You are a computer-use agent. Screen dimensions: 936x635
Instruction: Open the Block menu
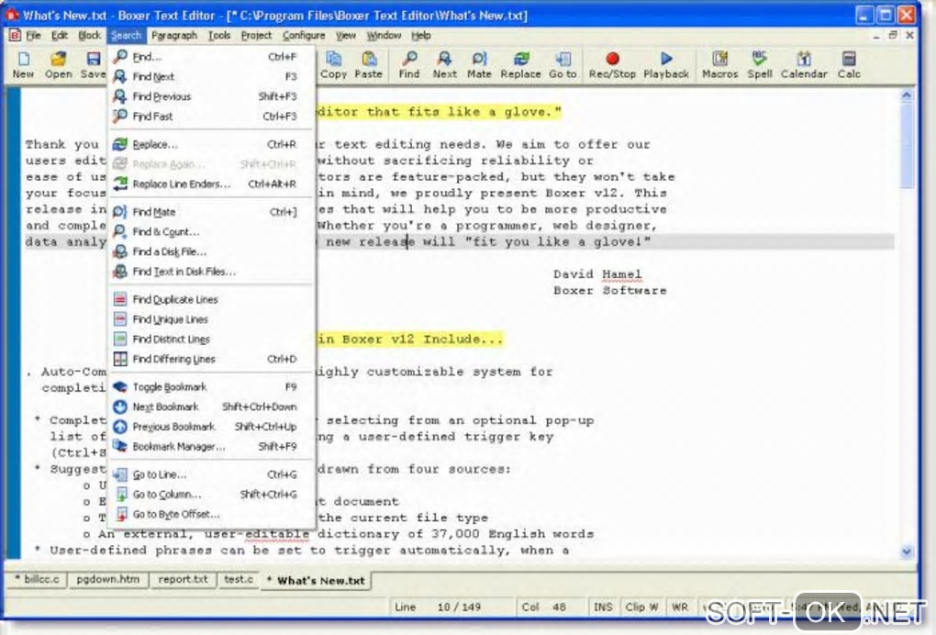[90, 35]
